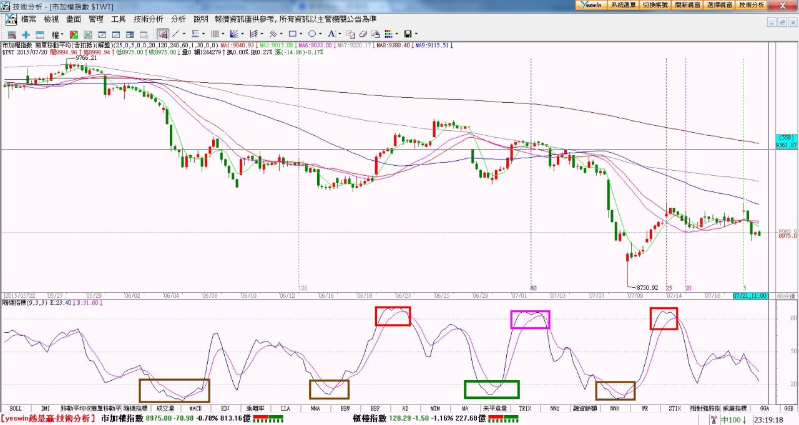
Task: Expand the save icon dropdown arrow
Action: [x=416, y=34]
